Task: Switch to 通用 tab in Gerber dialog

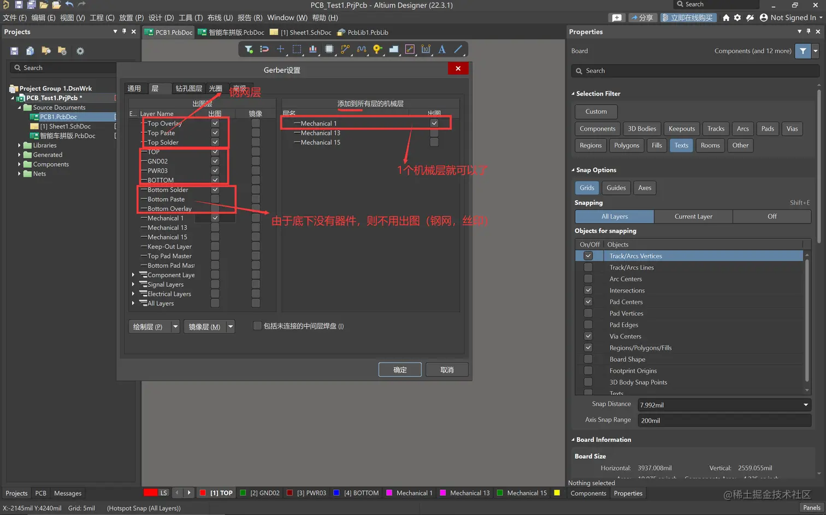Action: [134, 89]
